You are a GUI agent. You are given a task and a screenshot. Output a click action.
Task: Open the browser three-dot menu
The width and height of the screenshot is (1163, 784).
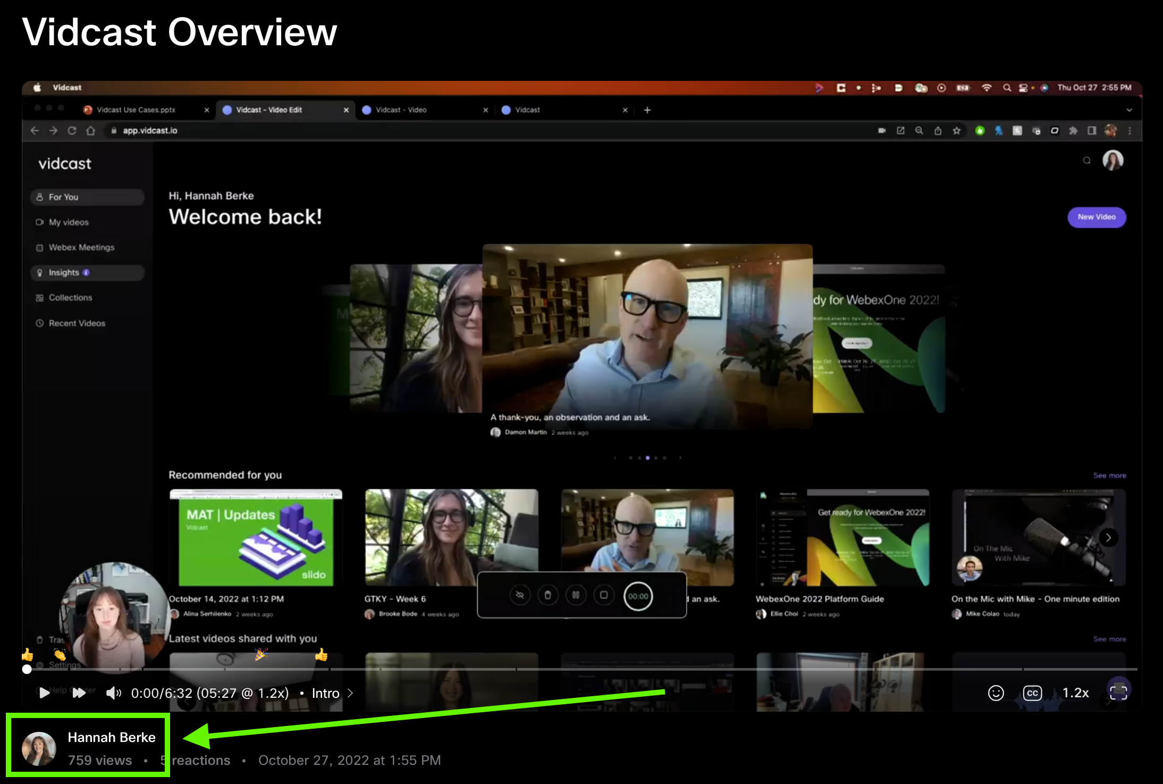(1130, 131)
